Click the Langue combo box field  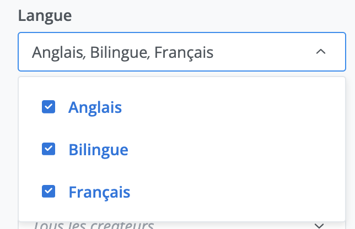click(182, 52)
